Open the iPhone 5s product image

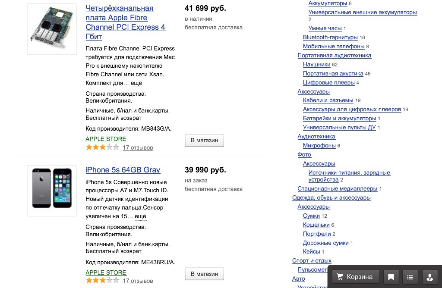click(x=52, y=191)
